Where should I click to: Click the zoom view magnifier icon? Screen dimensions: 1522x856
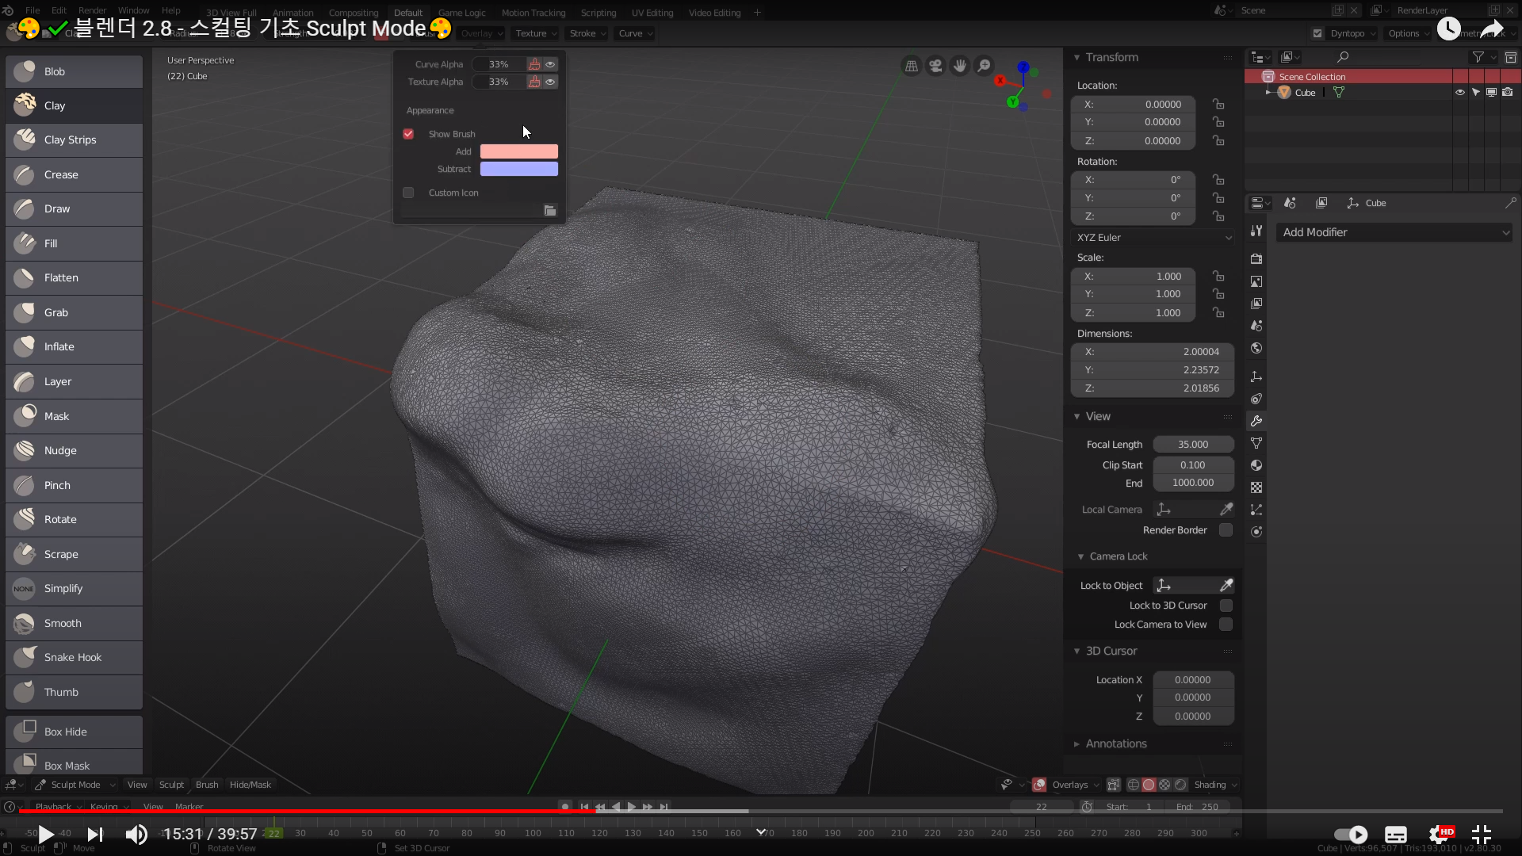(x=984, y=66)
